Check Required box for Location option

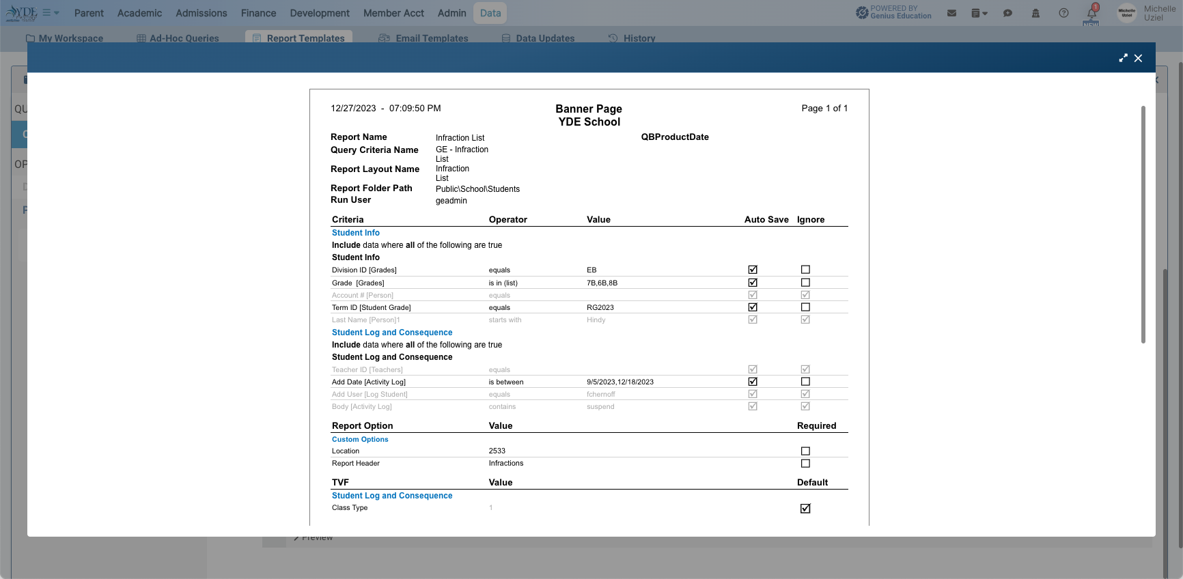click(x=805, y=451)
